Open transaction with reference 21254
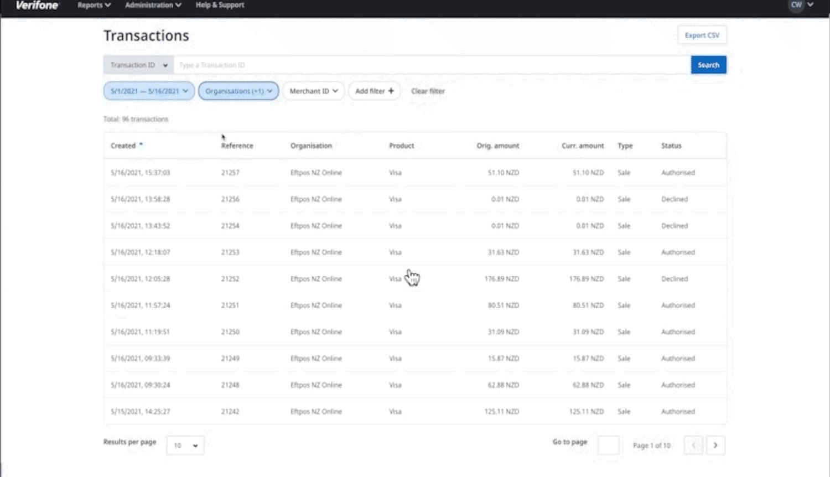The height and width of the screenshot is (477, 830). click(x=415, y=226)
